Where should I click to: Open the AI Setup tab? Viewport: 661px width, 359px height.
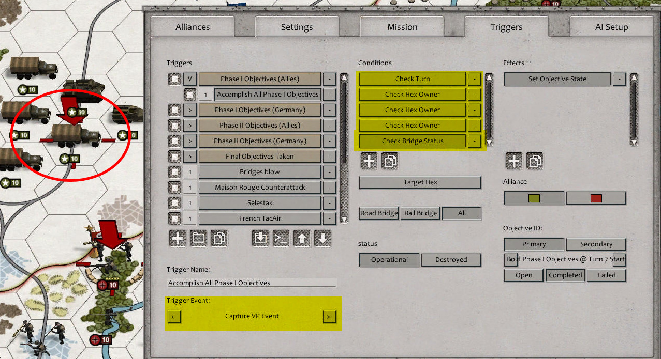click(x=612, y=27)
